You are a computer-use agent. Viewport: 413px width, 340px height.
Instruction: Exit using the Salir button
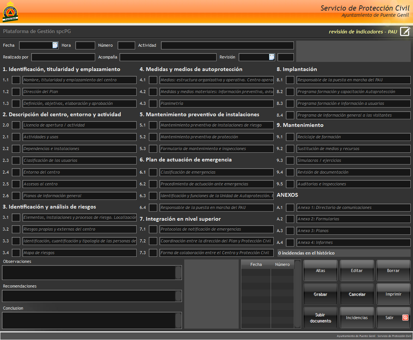coord(393,318)
